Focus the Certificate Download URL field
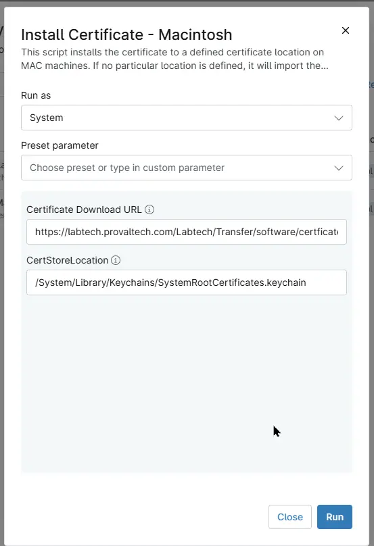Screen dimensions: 374x546 click(x=187, y=232)
